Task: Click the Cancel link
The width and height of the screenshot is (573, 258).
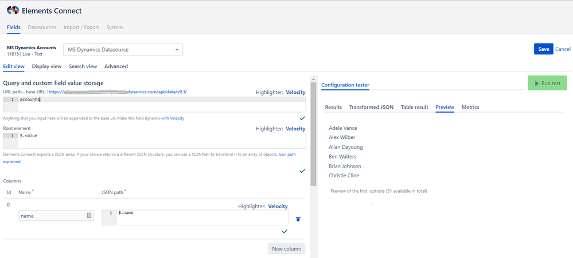Action: (563, 49)
